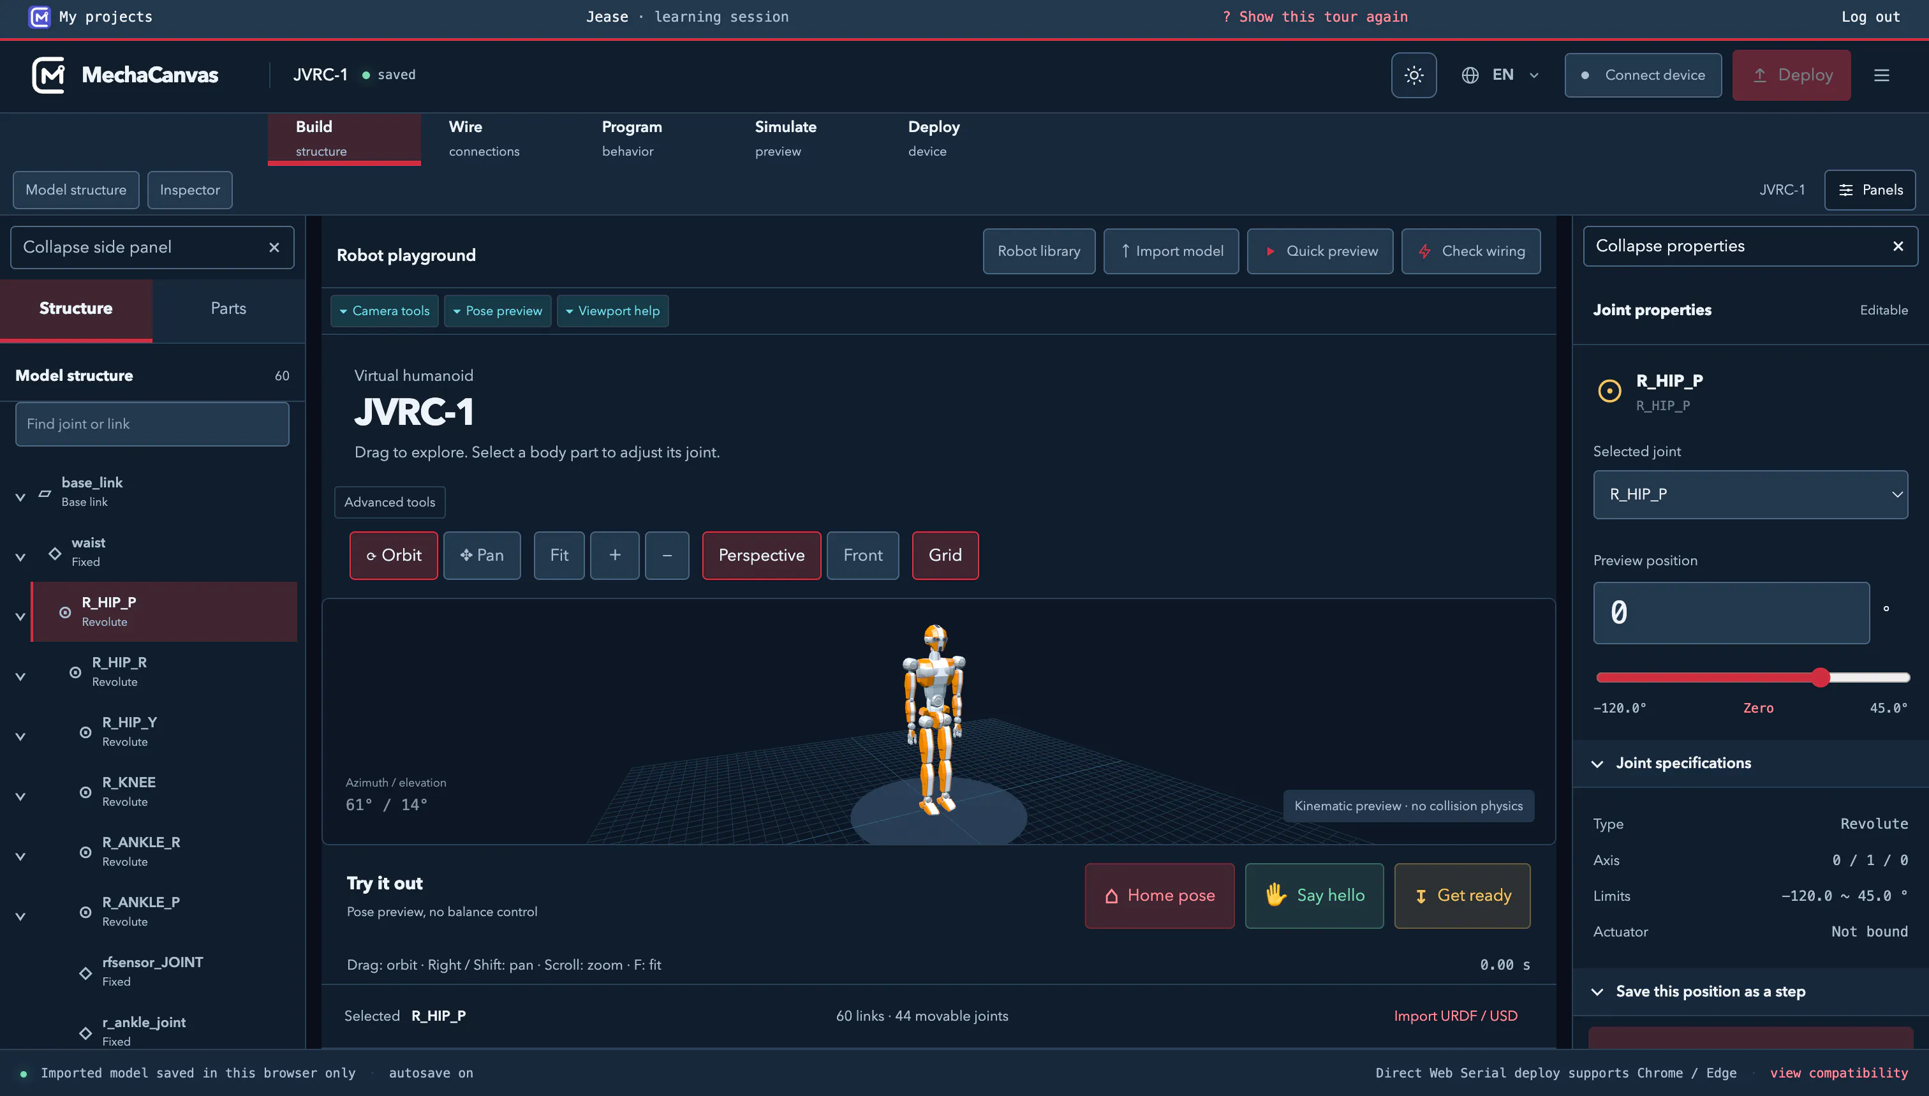Image resolution: width=1929 pixels, height=1096 pixels.
Task: Open the Deploy device tab
Action: point(956,138)
